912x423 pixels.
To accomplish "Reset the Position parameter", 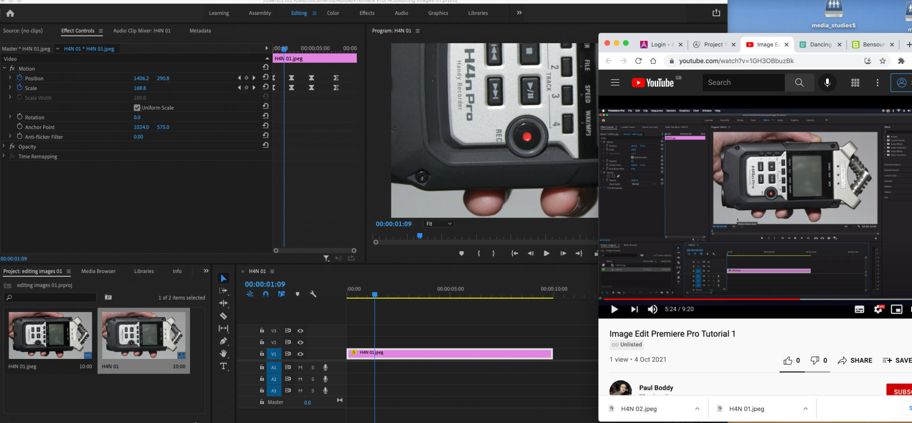I will pyautogui.click(x=266, y=77).
